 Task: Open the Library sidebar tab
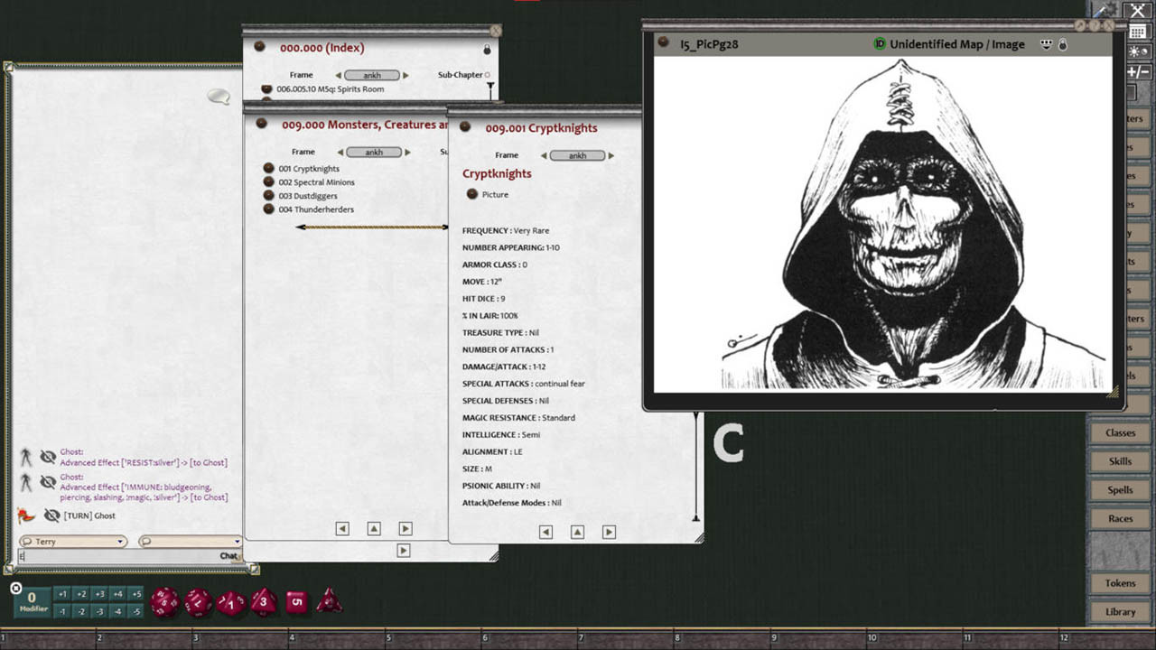[1120, 611]
